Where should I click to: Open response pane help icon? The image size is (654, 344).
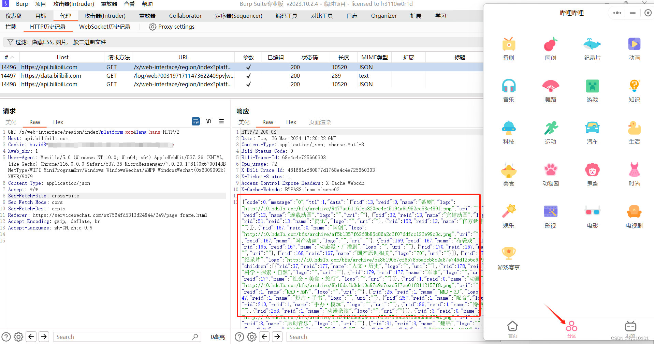click(x=239, y=337)
